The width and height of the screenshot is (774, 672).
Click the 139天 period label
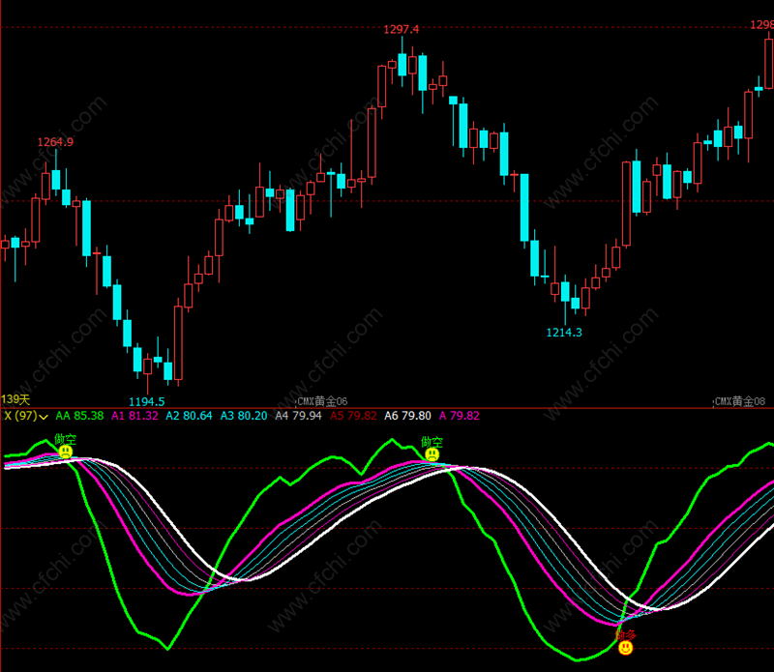[x=15, y=399]
